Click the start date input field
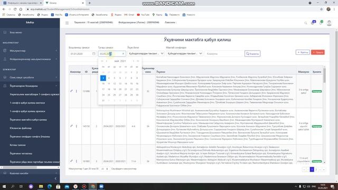The height and width of the screenshot is (190, 338). point(82,54)
